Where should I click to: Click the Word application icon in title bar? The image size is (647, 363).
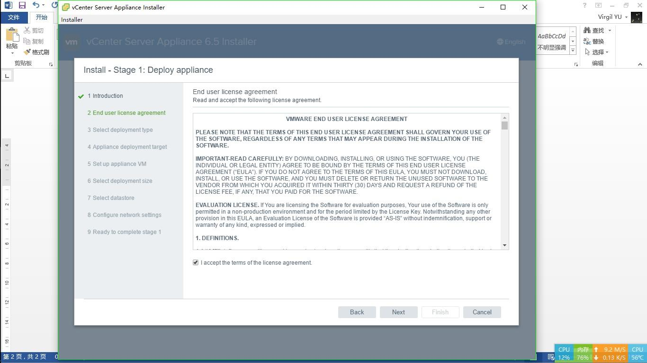(x=8, y=5)
